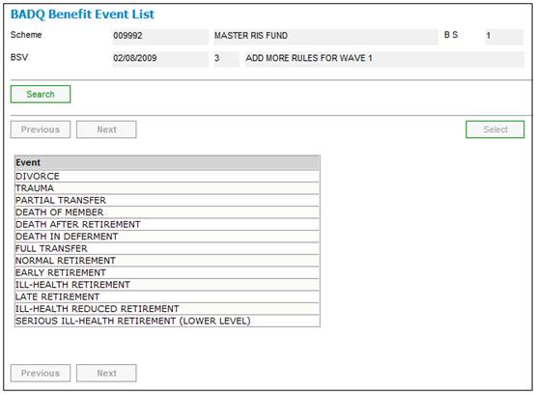The height and width of the screenshot is (394, 535).
Task: Click the upper Next button
Action: tap(106, 129)
